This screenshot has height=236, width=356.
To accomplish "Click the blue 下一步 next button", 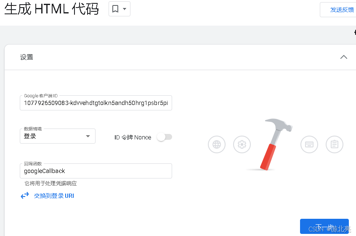I will (324, 226).
